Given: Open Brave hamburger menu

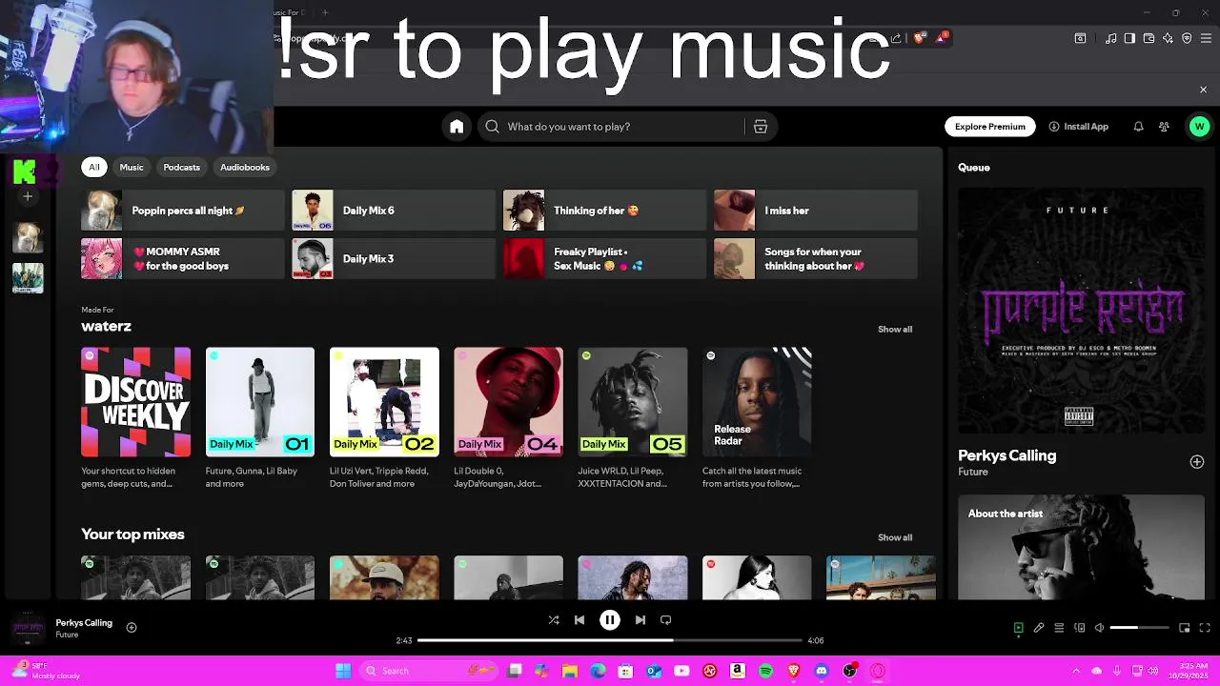Looking at the screenshot, I should (1206, 38).
